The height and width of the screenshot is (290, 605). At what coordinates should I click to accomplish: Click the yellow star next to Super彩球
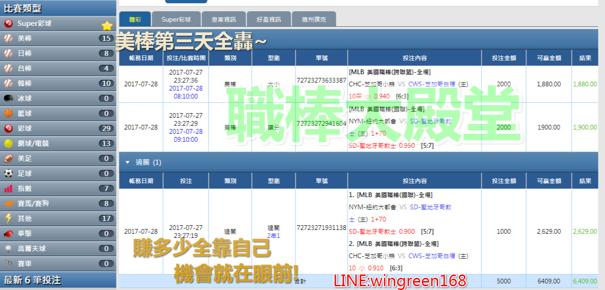pyautogui.click(x=107, y=25)
